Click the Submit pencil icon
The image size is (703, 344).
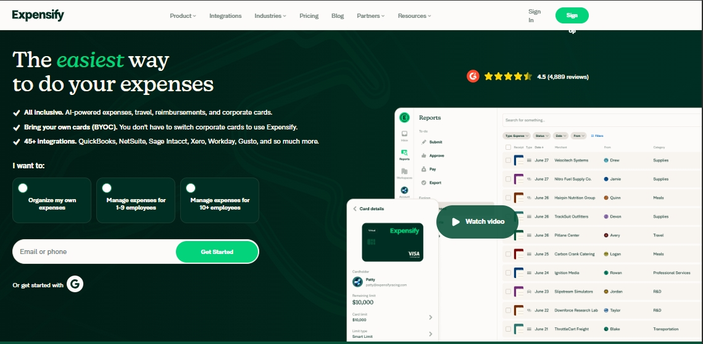coord(423,142)
